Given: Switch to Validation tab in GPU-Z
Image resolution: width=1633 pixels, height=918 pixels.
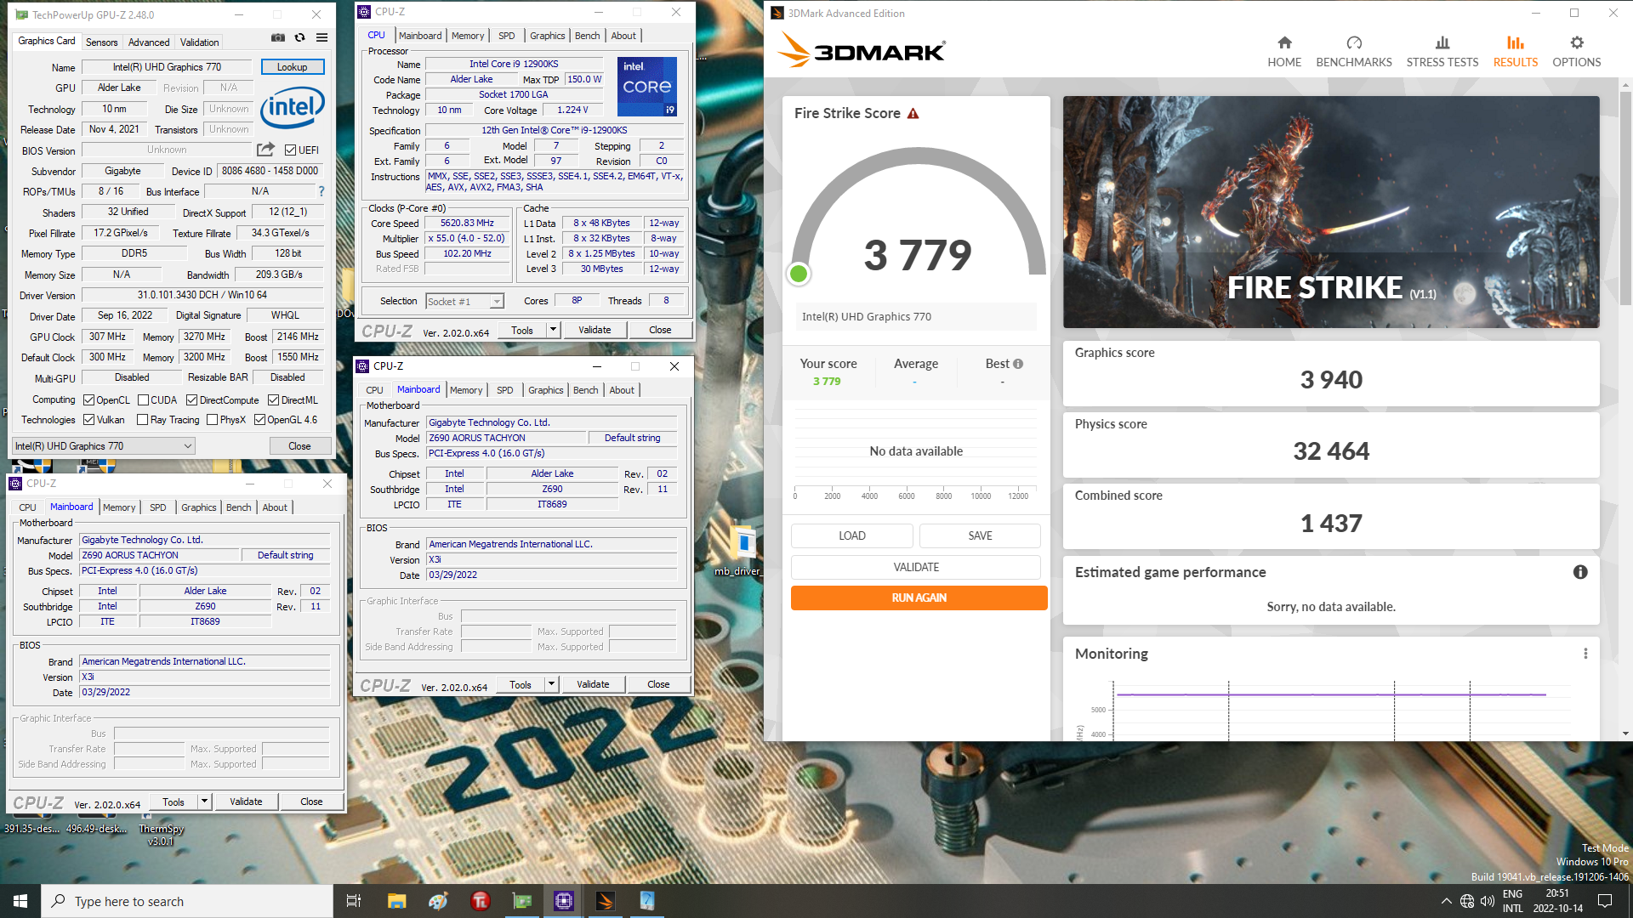Looking at the screenshot, I should pos(200,42).
